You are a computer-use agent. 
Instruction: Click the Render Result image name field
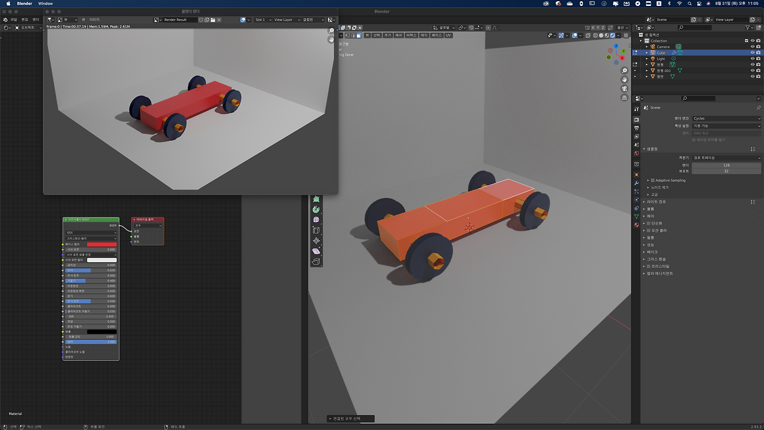[x=179, y=20]
